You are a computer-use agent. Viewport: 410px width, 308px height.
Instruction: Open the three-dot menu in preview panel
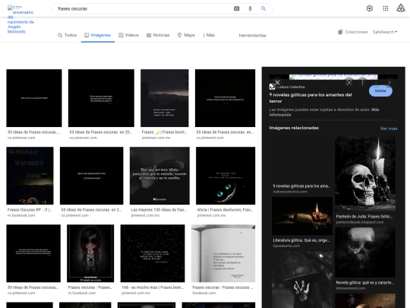(x=362, y=82)
